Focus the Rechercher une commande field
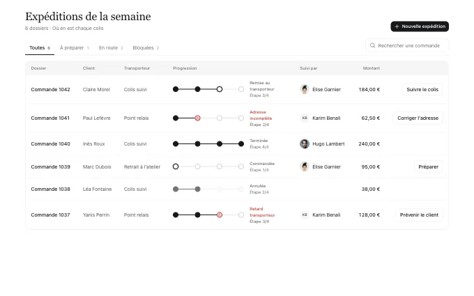Viewport: 474px width, 296px height. [x=407, y=45]
